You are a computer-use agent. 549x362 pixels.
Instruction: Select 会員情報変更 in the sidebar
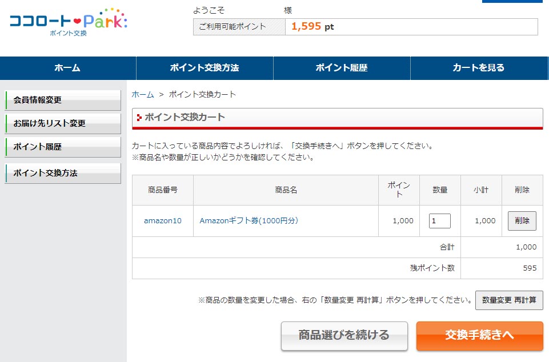[63, 100]
